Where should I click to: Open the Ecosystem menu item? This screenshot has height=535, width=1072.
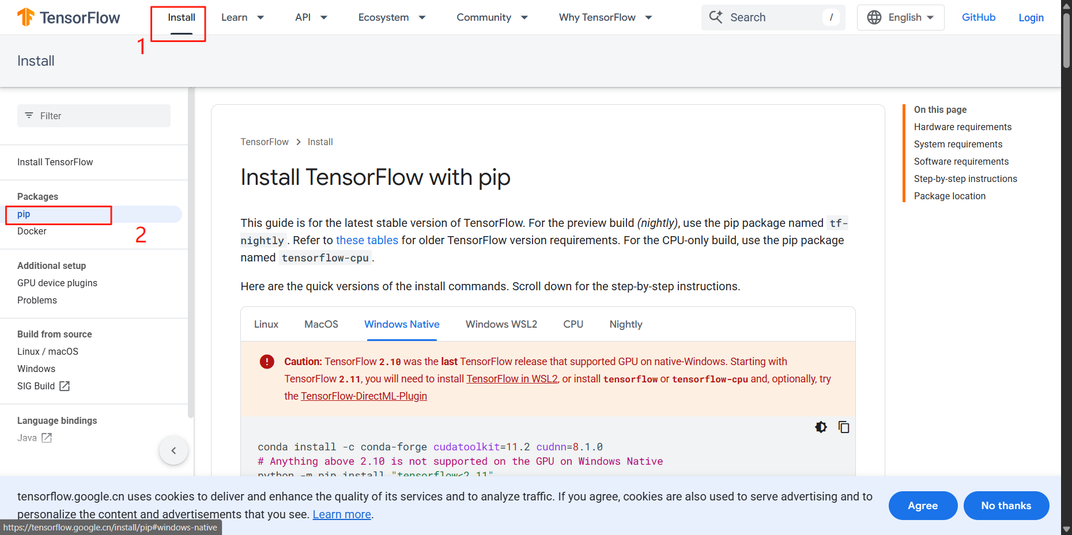pos(384,17)
